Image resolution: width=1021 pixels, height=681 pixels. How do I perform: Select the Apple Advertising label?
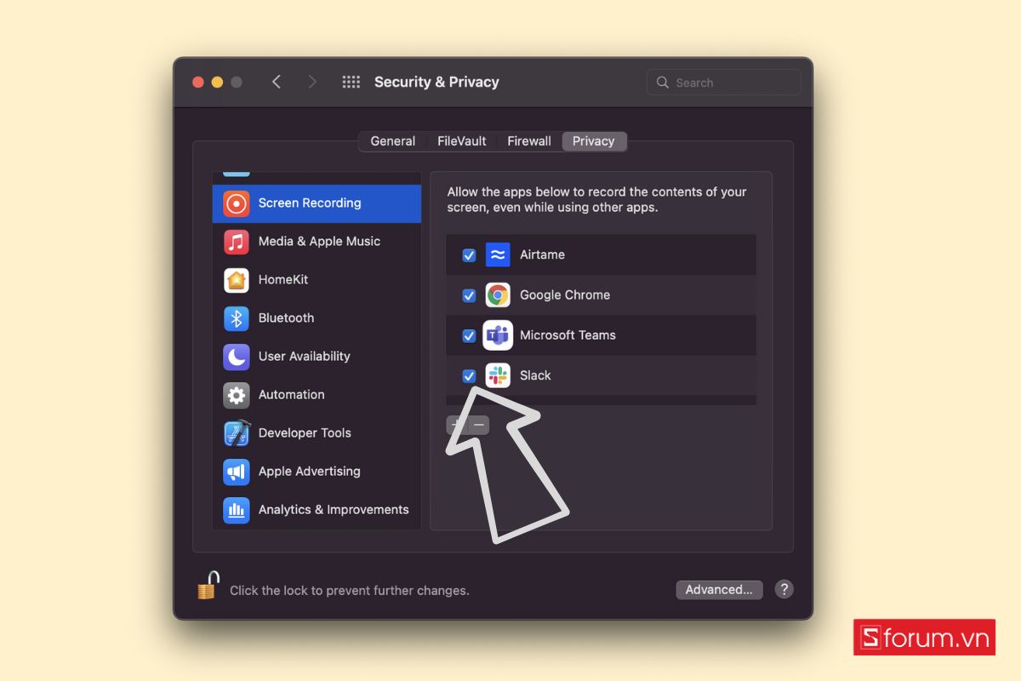coord(310,471)
